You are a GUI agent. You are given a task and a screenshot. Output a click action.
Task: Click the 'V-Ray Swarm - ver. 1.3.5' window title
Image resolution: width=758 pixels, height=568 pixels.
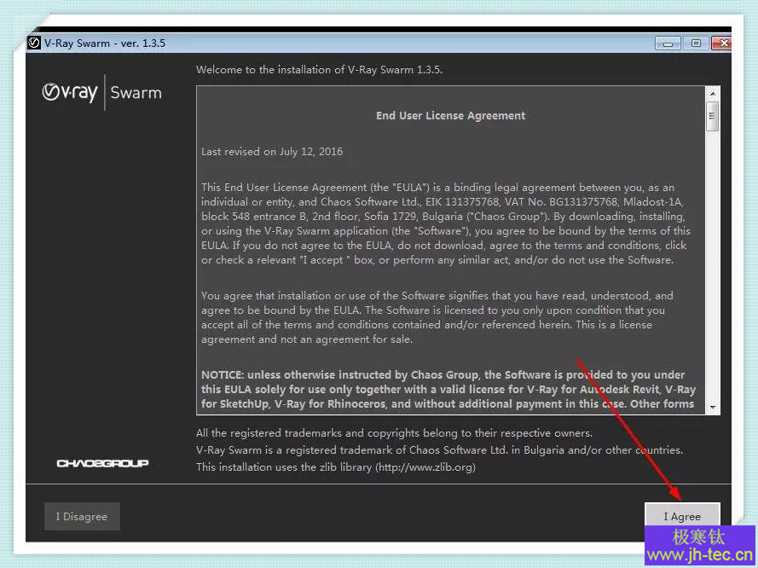105,43
